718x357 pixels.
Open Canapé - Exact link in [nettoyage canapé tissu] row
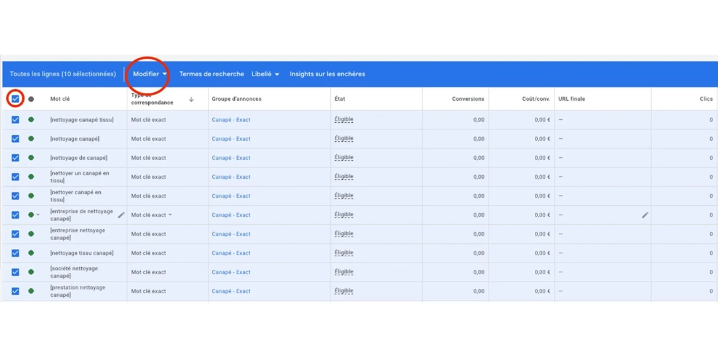coord(231,120)
